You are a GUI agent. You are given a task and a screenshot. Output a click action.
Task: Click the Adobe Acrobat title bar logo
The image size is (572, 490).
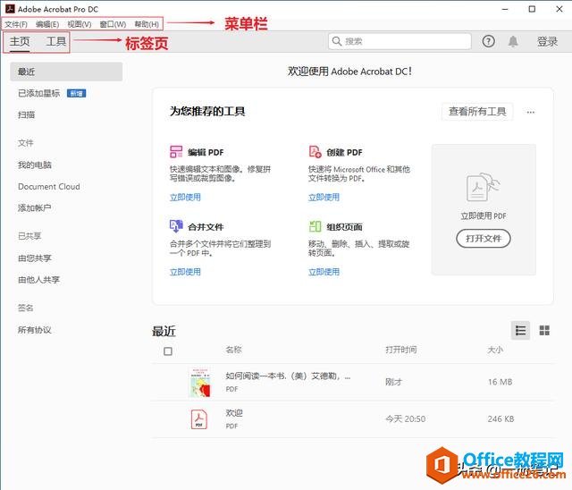(10, 8)
